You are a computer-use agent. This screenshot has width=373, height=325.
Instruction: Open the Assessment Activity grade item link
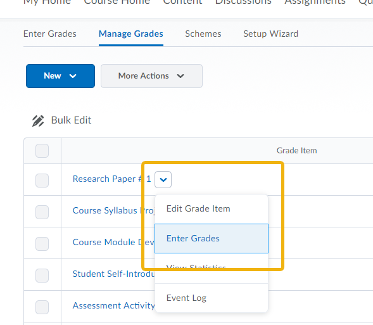(x=114, y=305)
